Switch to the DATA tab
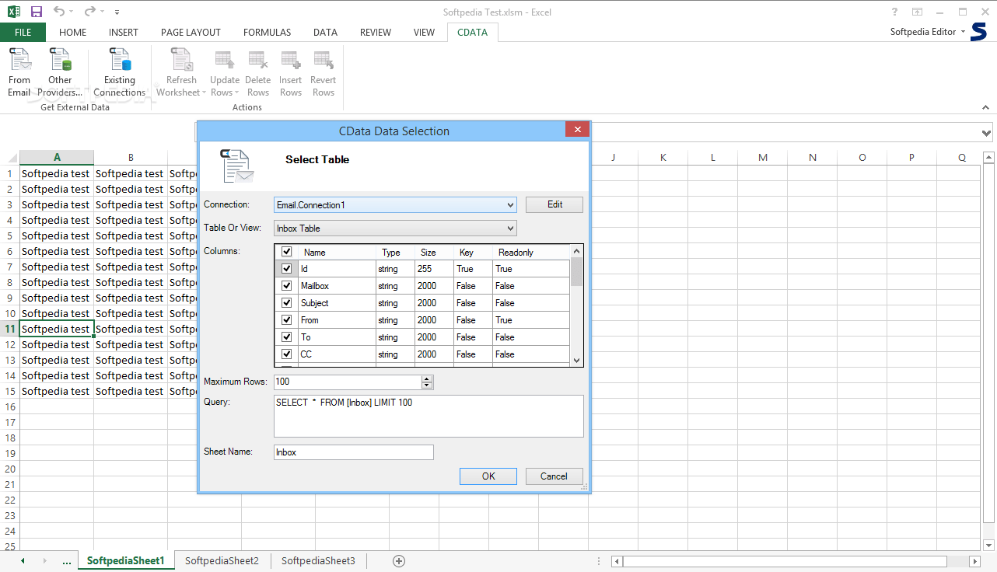 pyautogui.click(x=325, y=33)
